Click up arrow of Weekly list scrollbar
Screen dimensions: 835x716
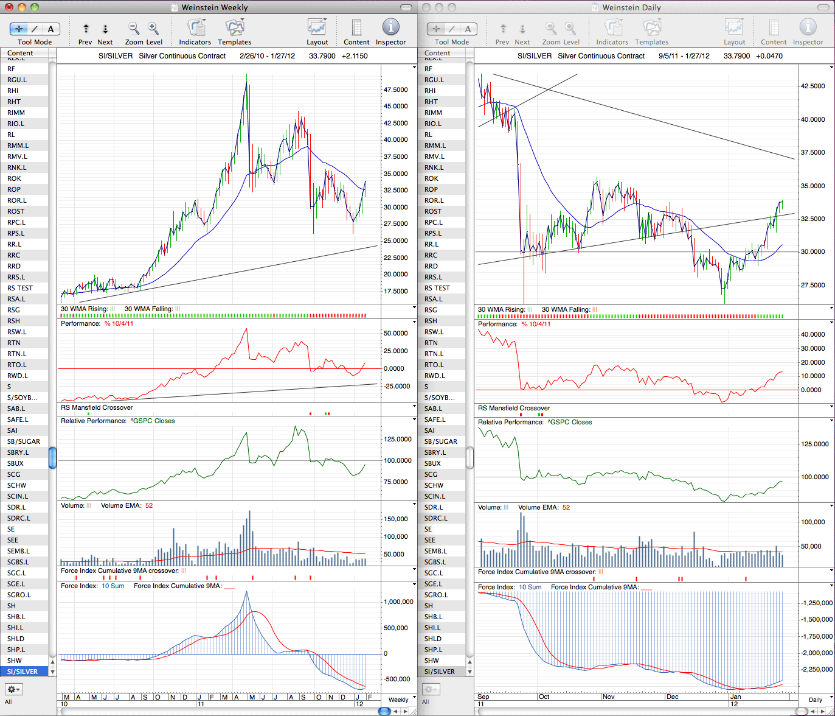[x=53, y=662]
